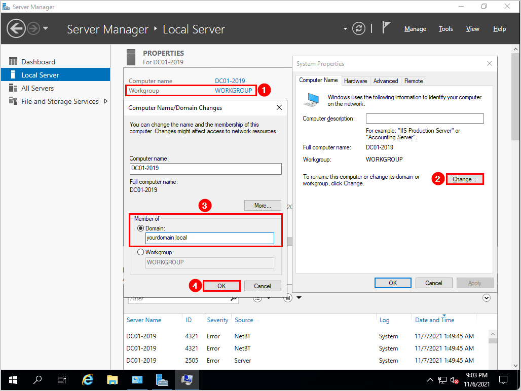Click Cancel in System Properties

434,283
